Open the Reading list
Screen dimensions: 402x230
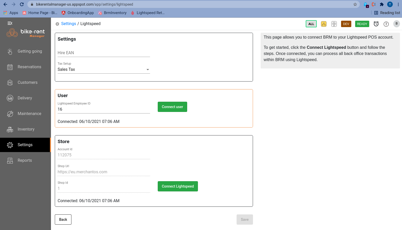(x=387, y=13)
